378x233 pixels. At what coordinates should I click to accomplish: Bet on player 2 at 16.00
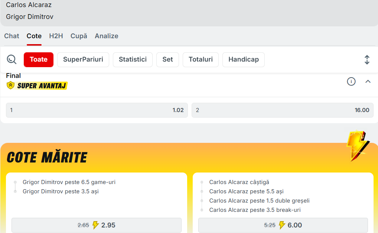coord(283,110)
